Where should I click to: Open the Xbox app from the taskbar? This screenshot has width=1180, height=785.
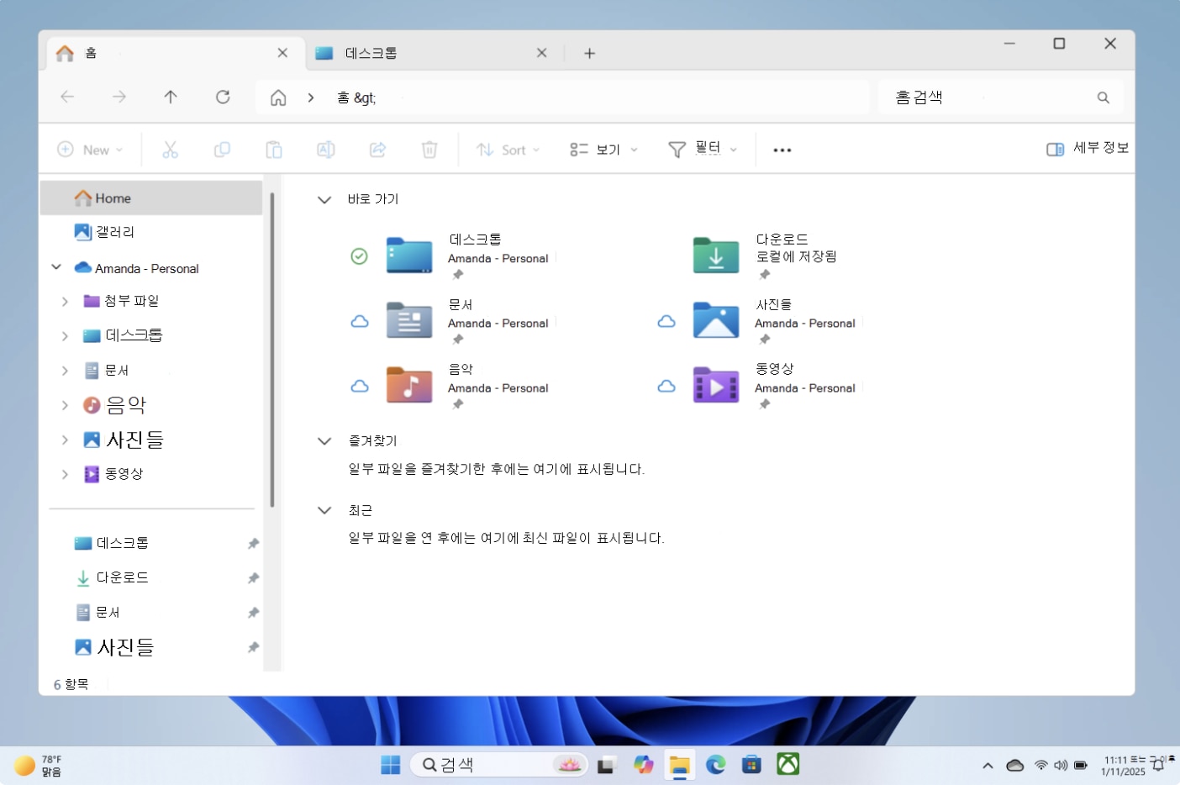[787, 764]
